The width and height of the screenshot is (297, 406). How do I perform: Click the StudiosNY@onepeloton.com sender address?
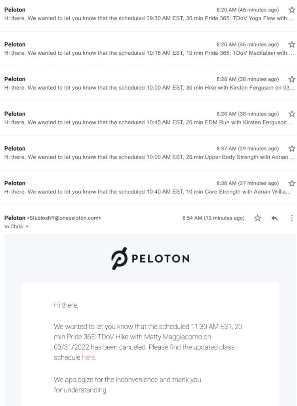[x=64, y=218]
